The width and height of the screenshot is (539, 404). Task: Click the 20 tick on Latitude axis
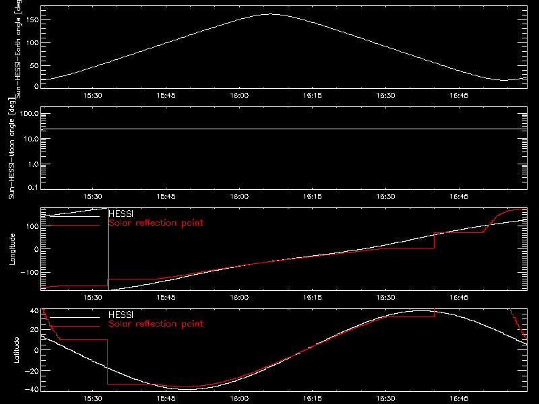[x=34, y=330]
